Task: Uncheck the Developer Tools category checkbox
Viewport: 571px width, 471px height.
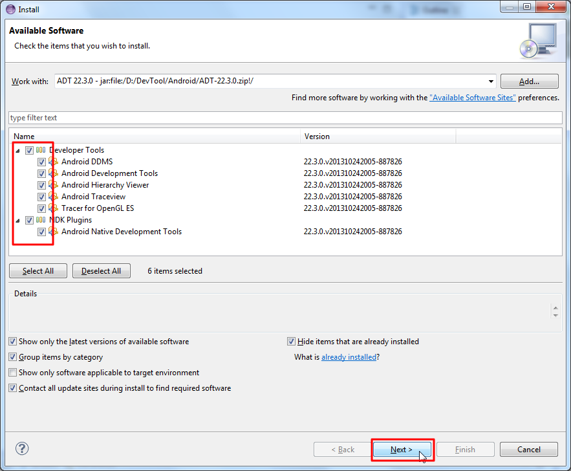Action: 30,150
